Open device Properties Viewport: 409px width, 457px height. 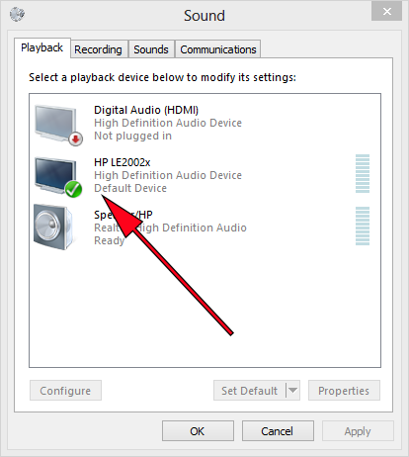[344, 391]
